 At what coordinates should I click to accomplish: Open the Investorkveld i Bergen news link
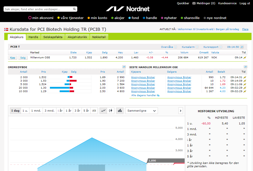(x=208, y=29)
